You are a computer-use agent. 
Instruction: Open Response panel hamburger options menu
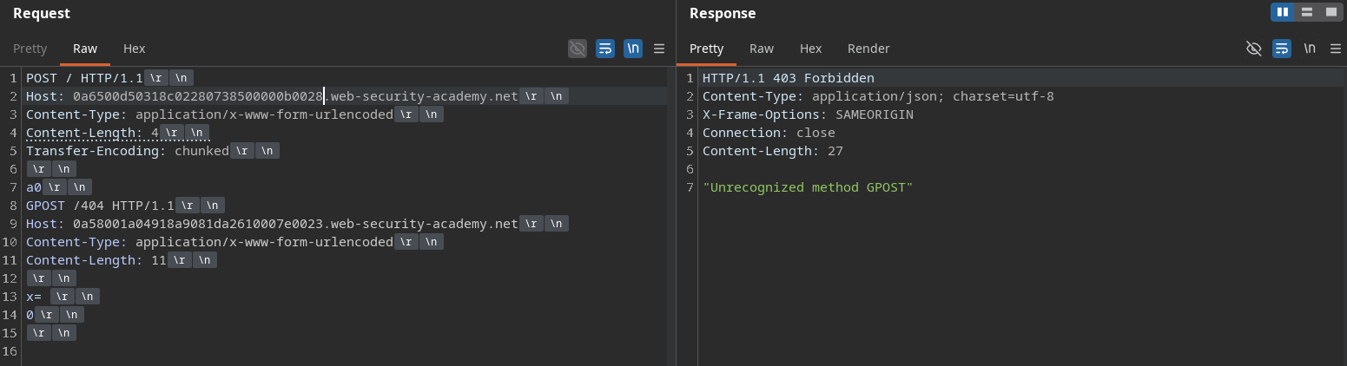pyautogui.click(x=1336, y=49)
